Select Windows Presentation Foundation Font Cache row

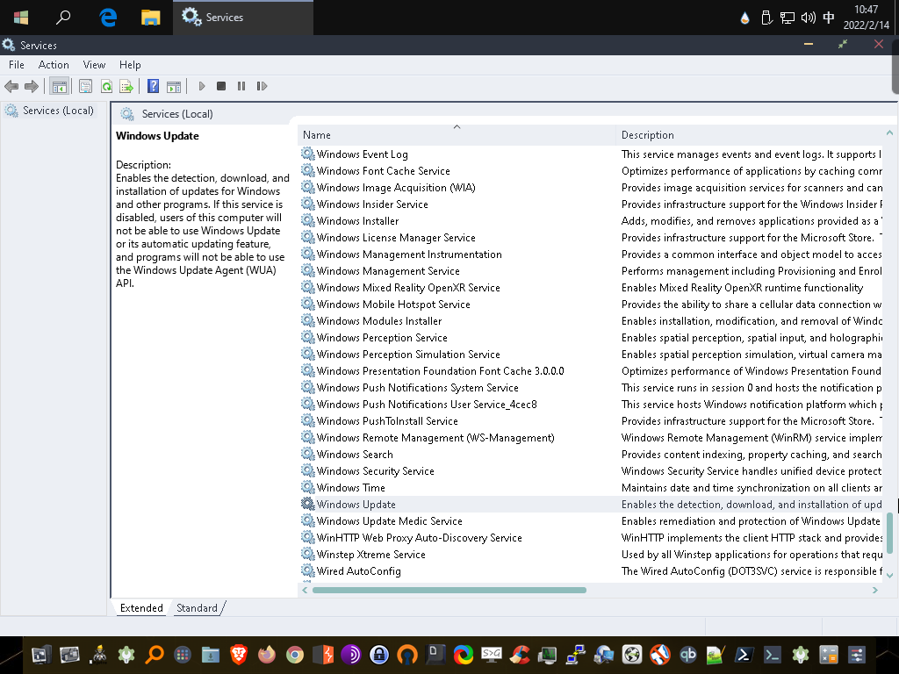click(591, 371)
